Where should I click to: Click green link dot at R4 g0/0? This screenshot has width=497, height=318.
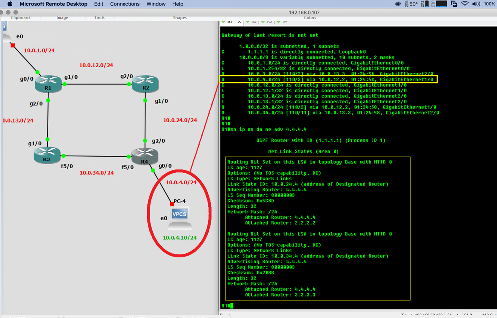tap(153, 171)
